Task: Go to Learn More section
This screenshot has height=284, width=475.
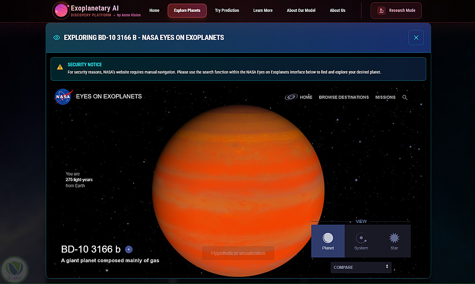Action: click(x=263, y=10)
